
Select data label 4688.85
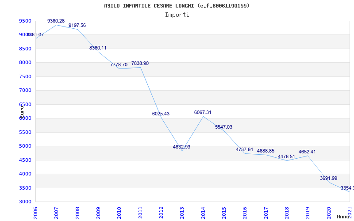click(x=265, y=151)
